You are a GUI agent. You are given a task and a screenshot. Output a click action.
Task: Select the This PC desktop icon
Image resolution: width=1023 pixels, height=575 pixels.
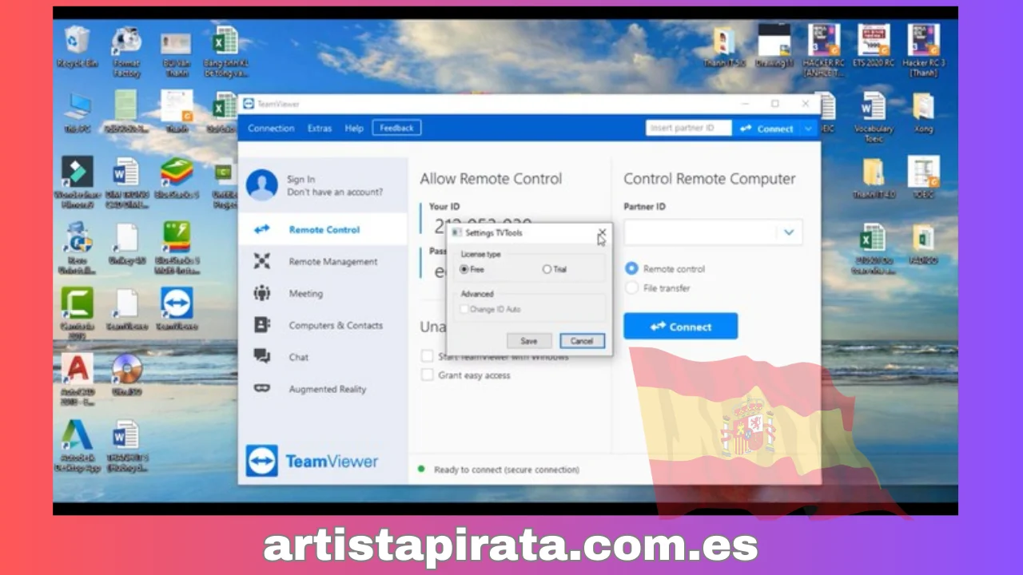[78, 112]
